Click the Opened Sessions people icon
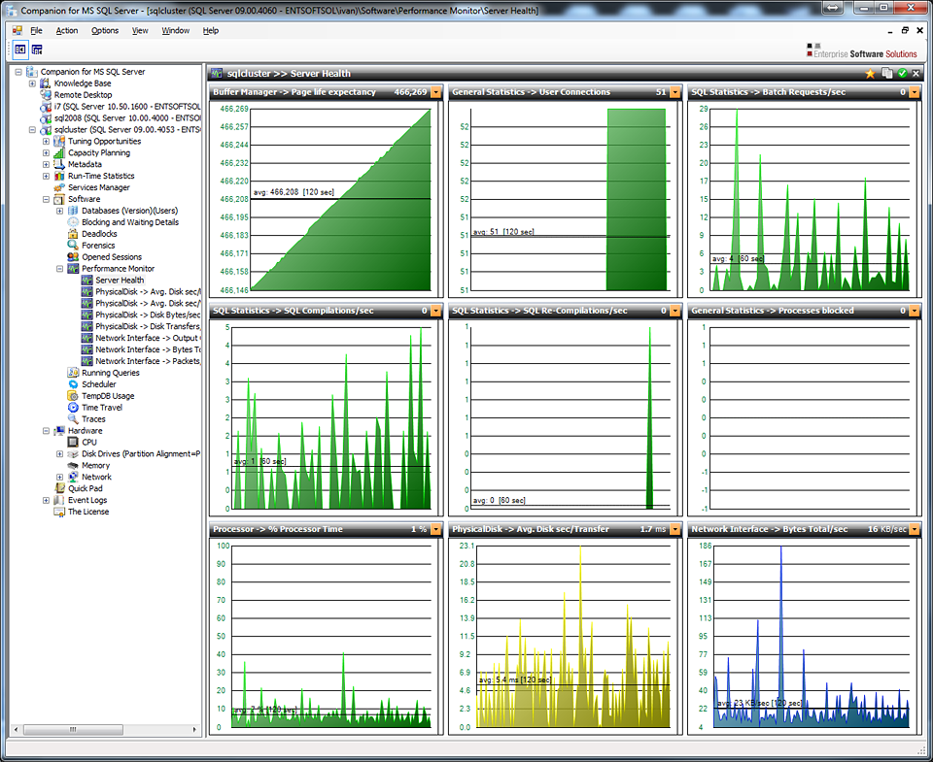This screenshot has width=933, height=762. tap(73, 257)
